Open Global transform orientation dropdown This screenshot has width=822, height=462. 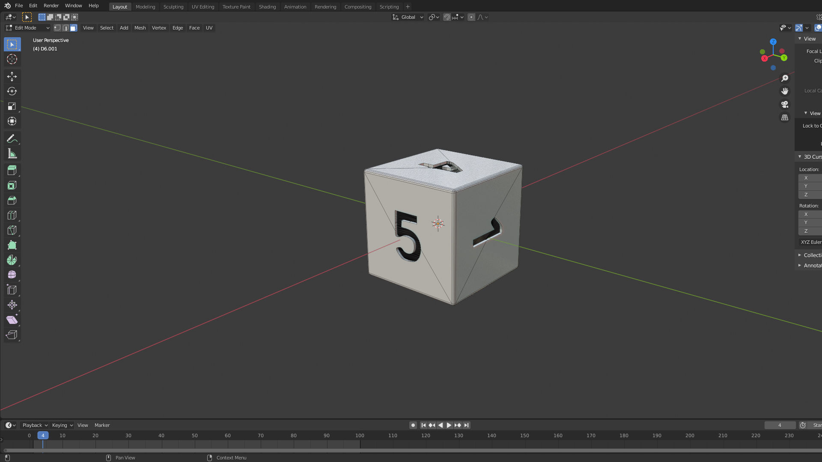tap(408, 17)
